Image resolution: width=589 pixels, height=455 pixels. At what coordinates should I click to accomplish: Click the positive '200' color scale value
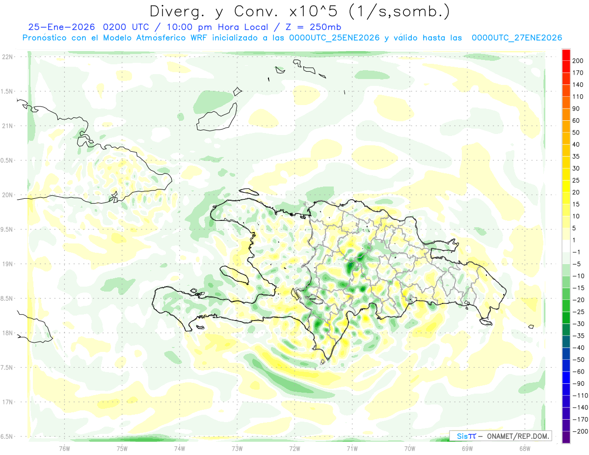tap(578, 61)
